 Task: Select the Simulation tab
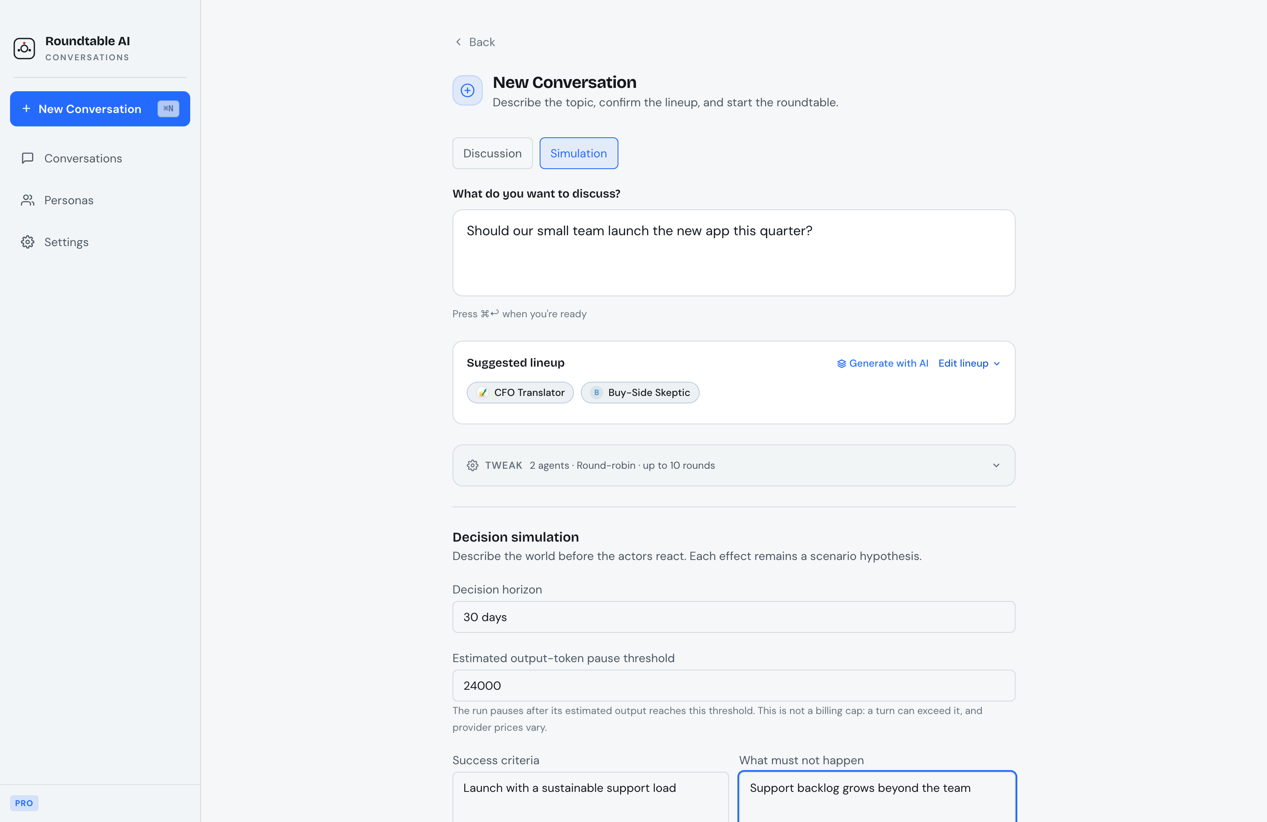[x=579, y=153]
